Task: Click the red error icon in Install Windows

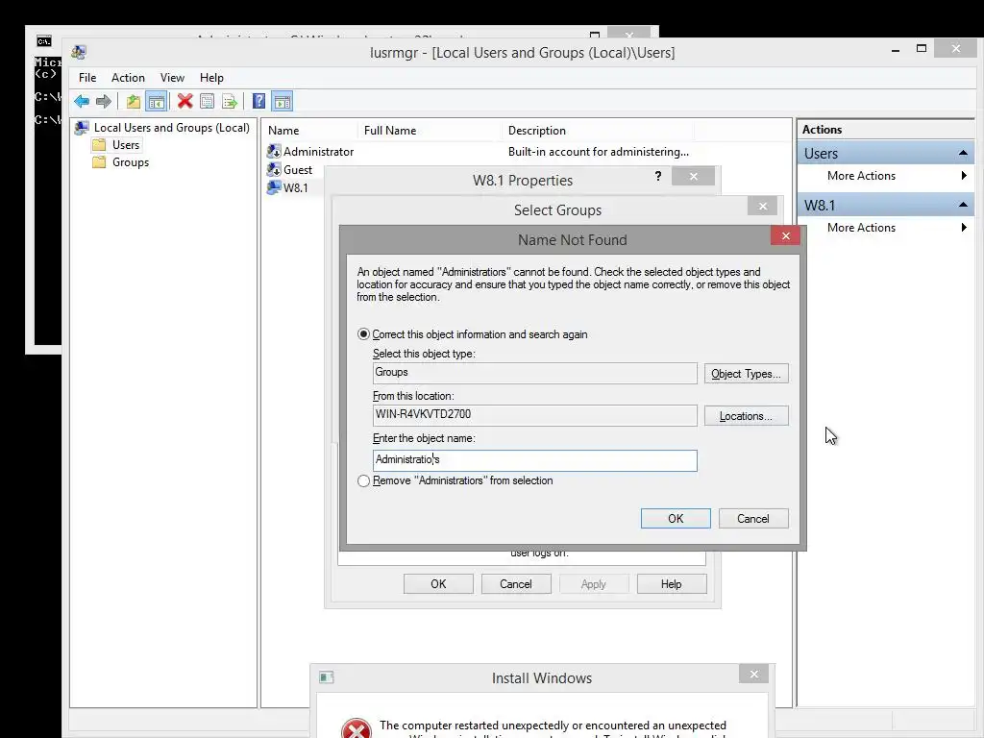Action: click(x=357, y=728)
